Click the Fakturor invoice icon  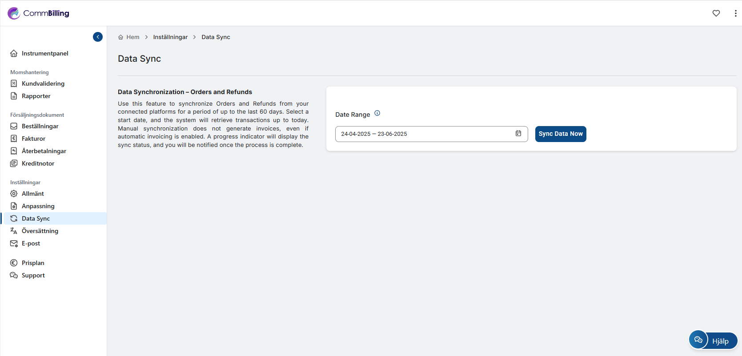pos(14,138)
